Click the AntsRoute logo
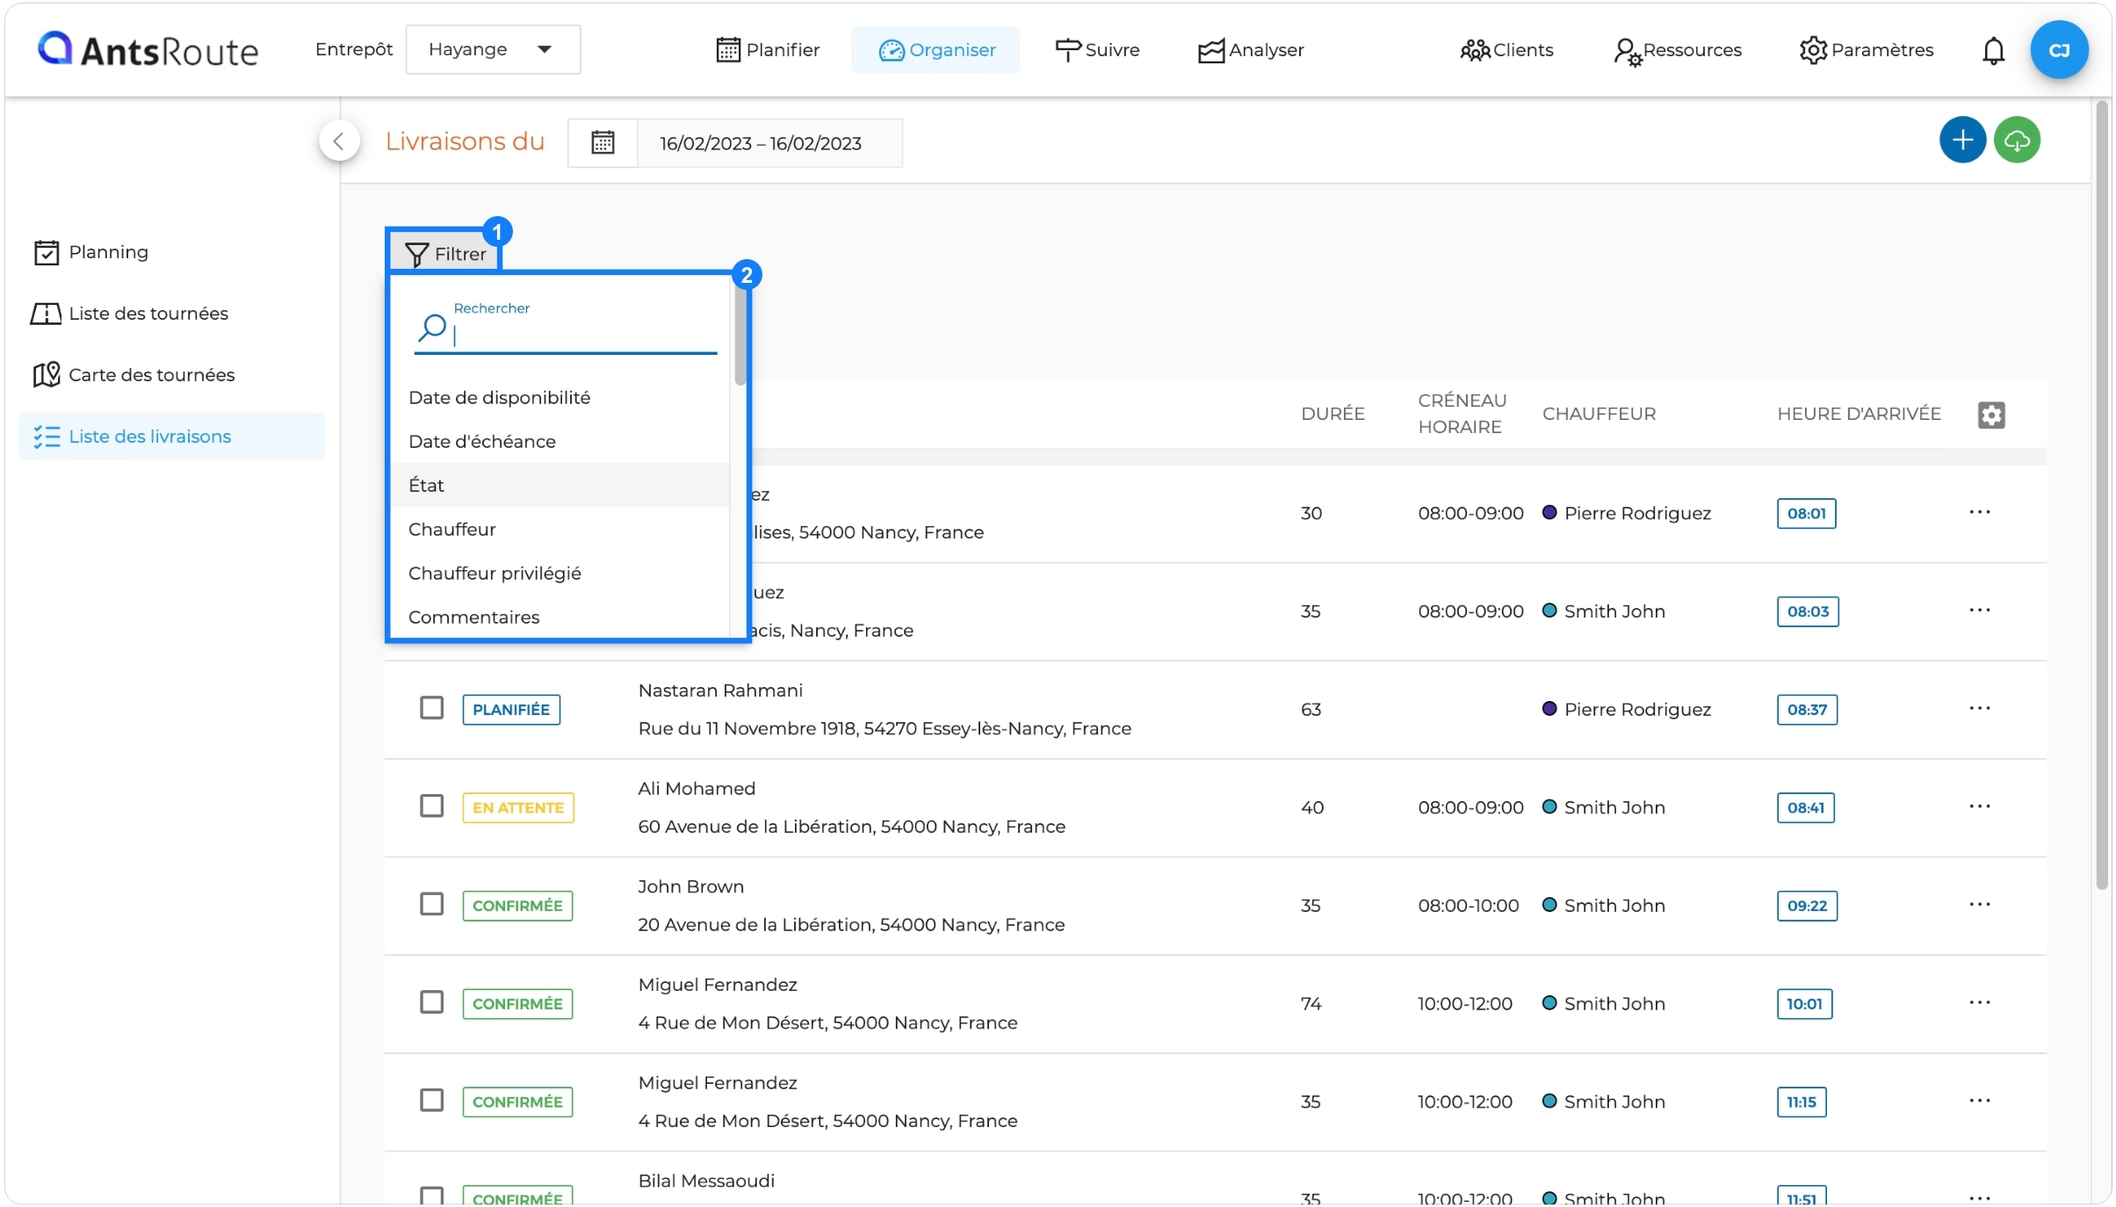 148,50
